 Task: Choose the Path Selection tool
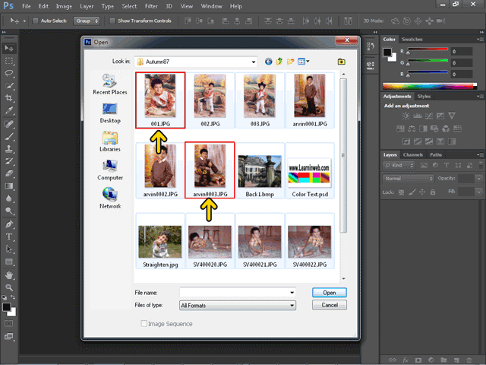[x=8, y=249]
